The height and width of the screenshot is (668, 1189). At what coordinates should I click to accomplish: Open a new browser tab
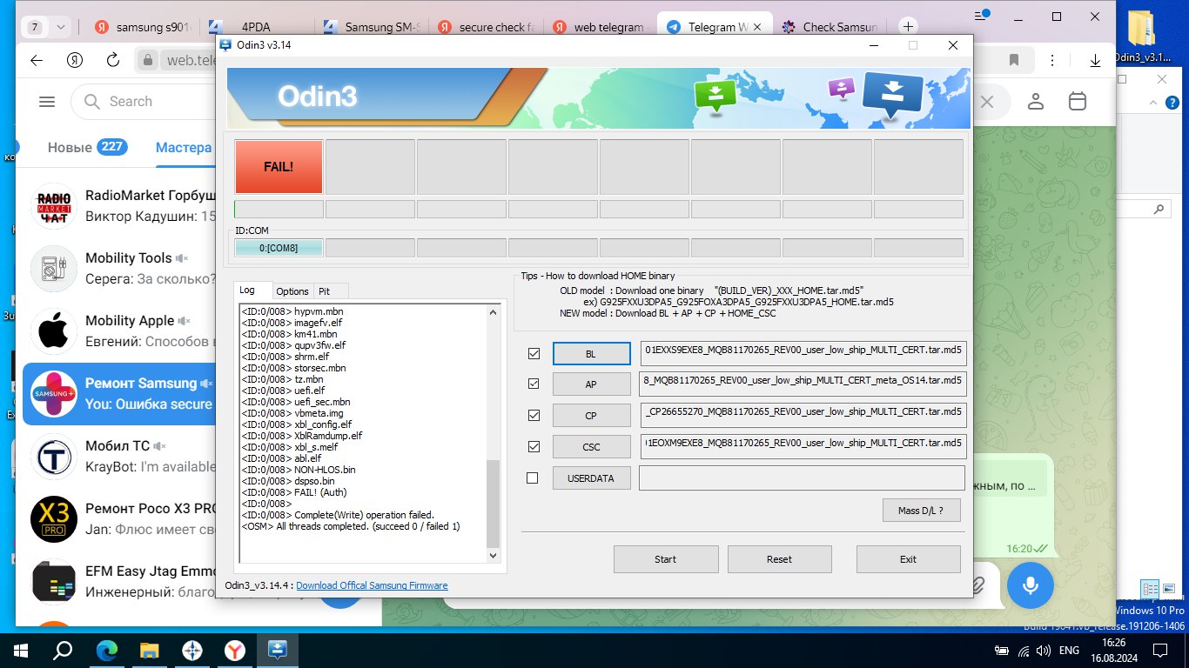(908, 27)
